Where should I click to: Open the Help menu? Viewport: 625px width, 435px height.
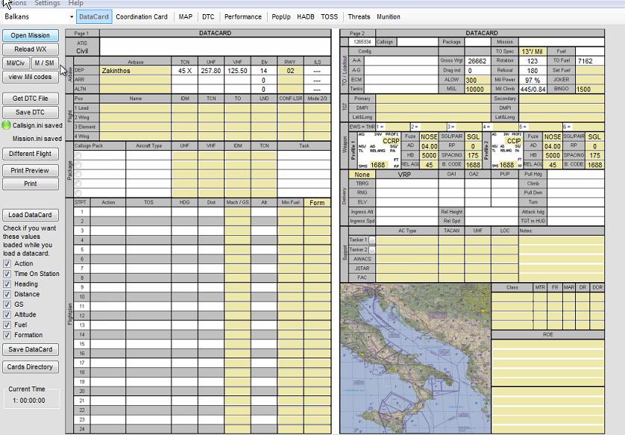tap(76, 3)
